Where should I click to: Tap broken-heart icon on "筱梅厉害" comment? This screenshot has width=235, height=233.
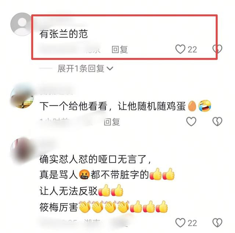217,223
